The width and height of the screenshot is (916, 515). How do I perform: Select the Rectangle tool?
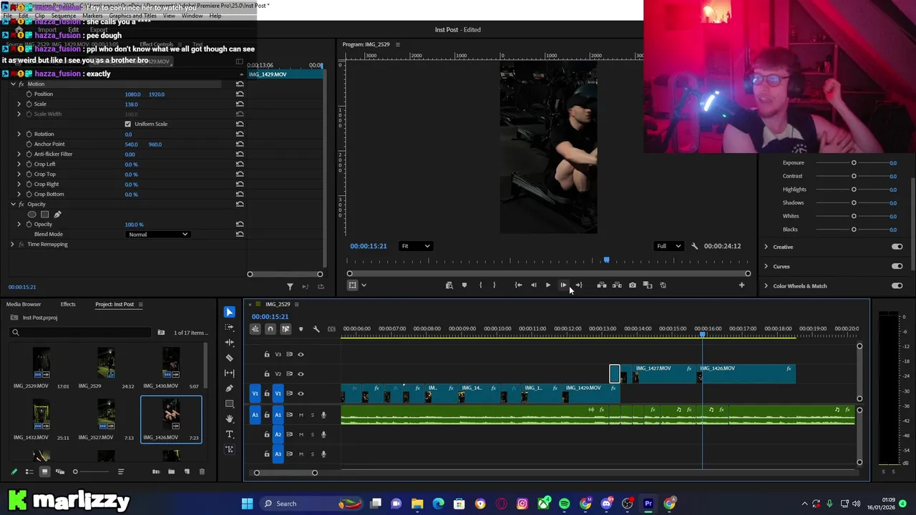[229, 403]
